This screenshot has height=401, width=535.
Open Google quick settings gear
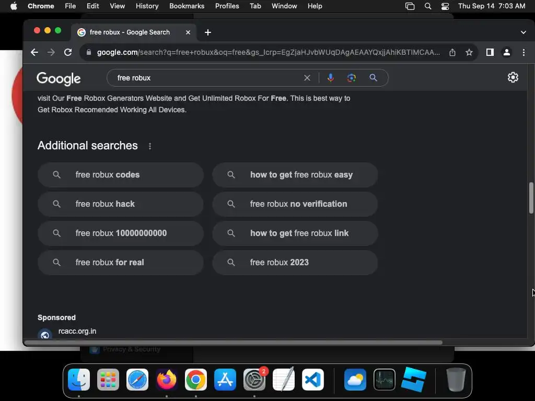click(513, 77)
